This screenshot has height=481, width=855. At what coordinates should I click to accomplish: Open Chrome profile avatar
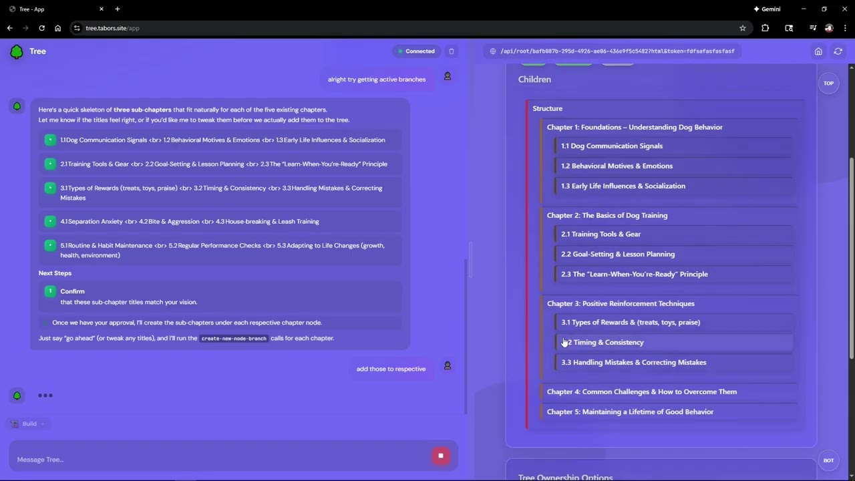point(829,28)
